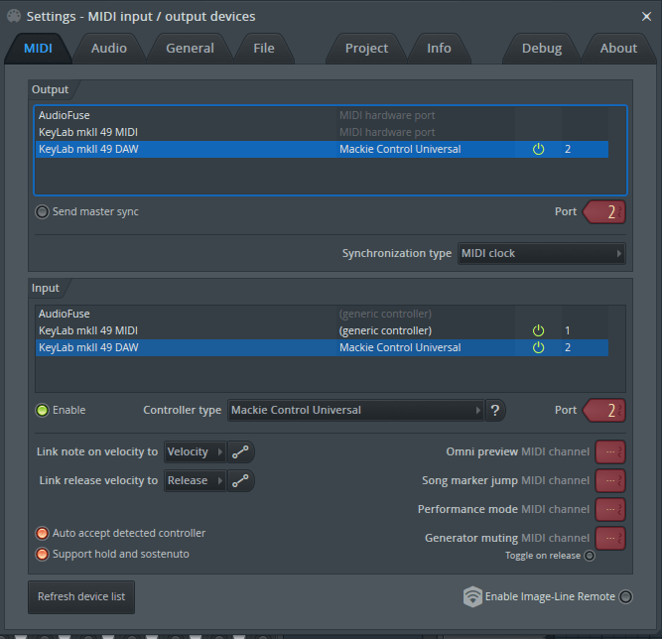662x639 pixels.
Task: Open the About tab
Action: pos(618,48)
